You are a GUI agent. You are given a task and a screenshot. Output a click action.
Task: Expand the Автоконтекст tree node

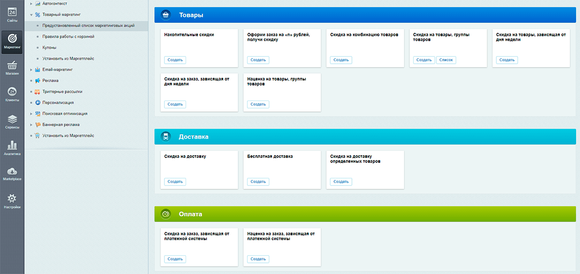tap(31, 3)
